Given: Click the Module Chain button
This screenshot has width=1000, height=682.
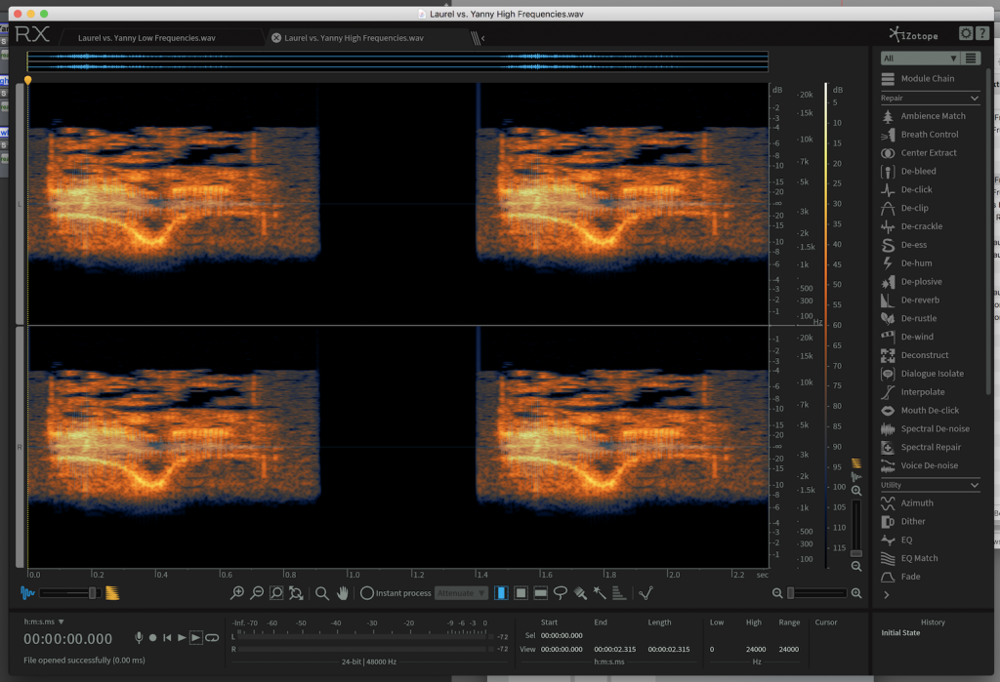Looking at the screenshot, I should click(x=927, y=79).
